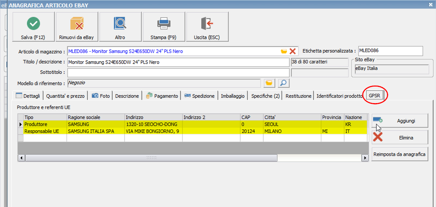
Task: Click the Modello di riferimento field
Action: (164, 83)
